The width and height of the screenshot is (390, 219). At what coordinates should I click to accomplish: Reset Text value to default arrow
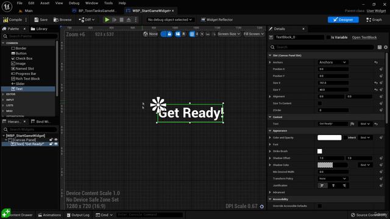[376, 124]
